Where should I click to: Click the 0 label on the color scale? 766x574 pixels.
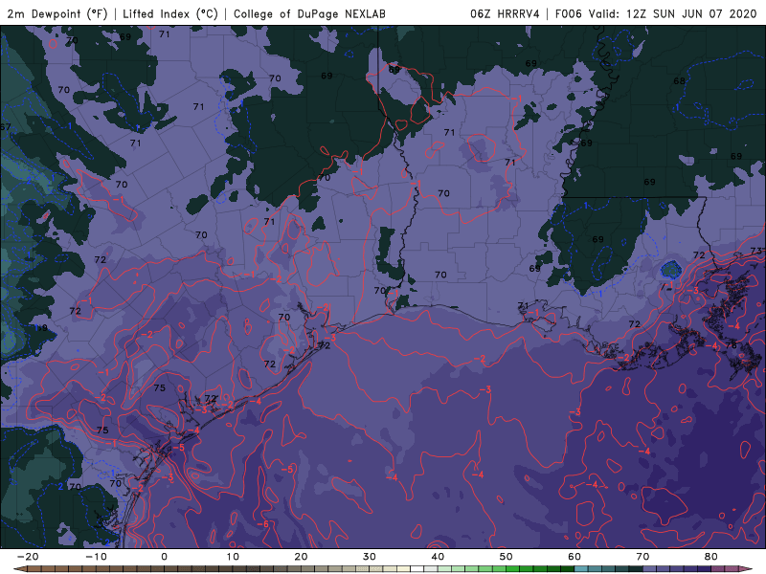164,557
